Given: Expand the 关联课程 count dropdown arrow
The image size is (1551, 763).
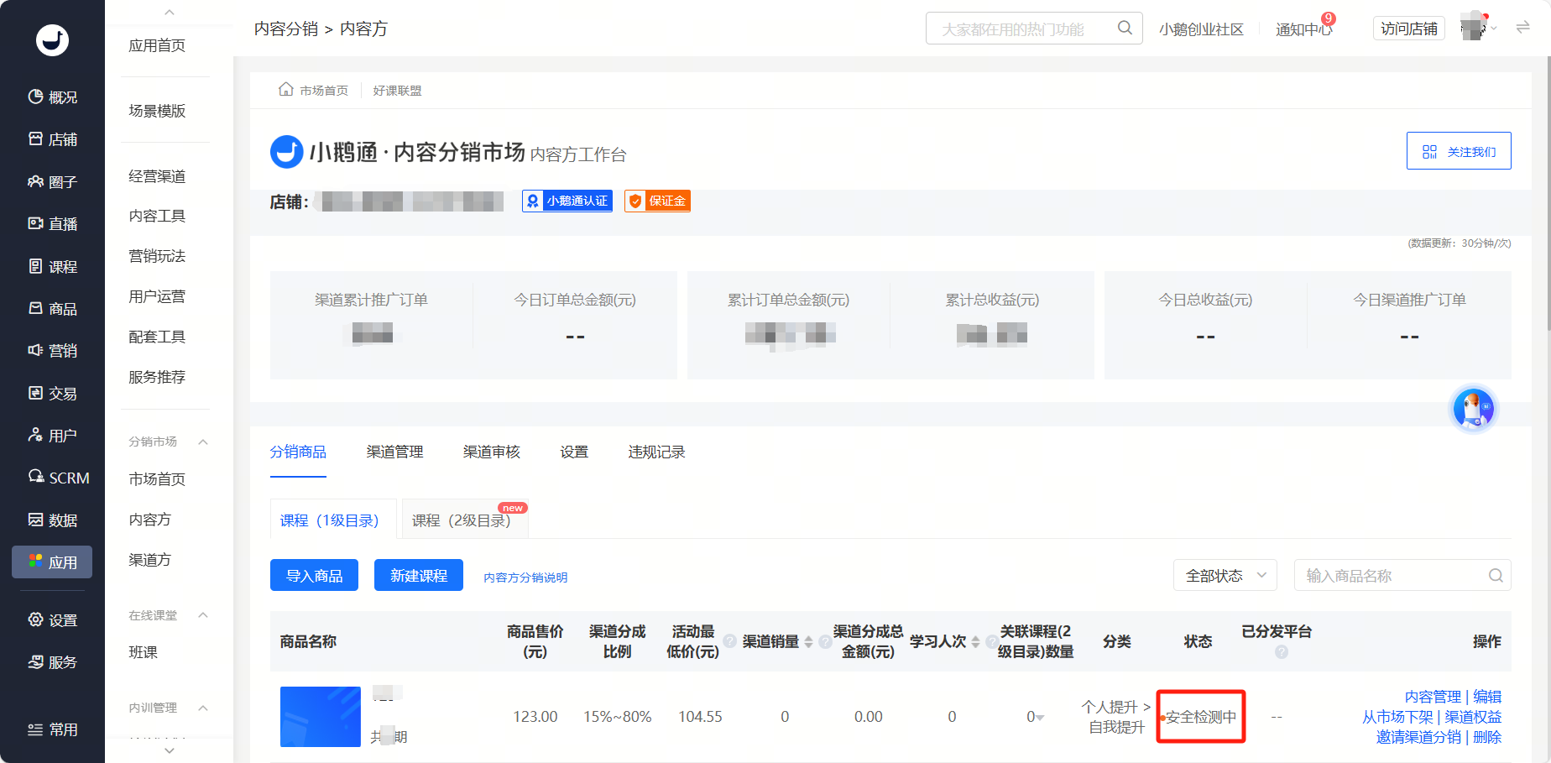Looking at the screenshot, I should coord(1041,718).
